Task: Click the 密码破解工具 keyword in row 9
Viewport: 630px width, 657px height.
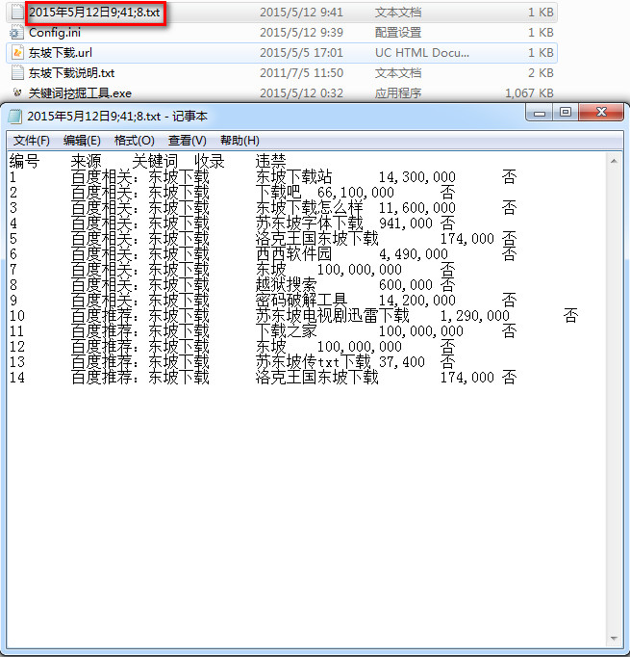Action: click(x=301, y=300)
